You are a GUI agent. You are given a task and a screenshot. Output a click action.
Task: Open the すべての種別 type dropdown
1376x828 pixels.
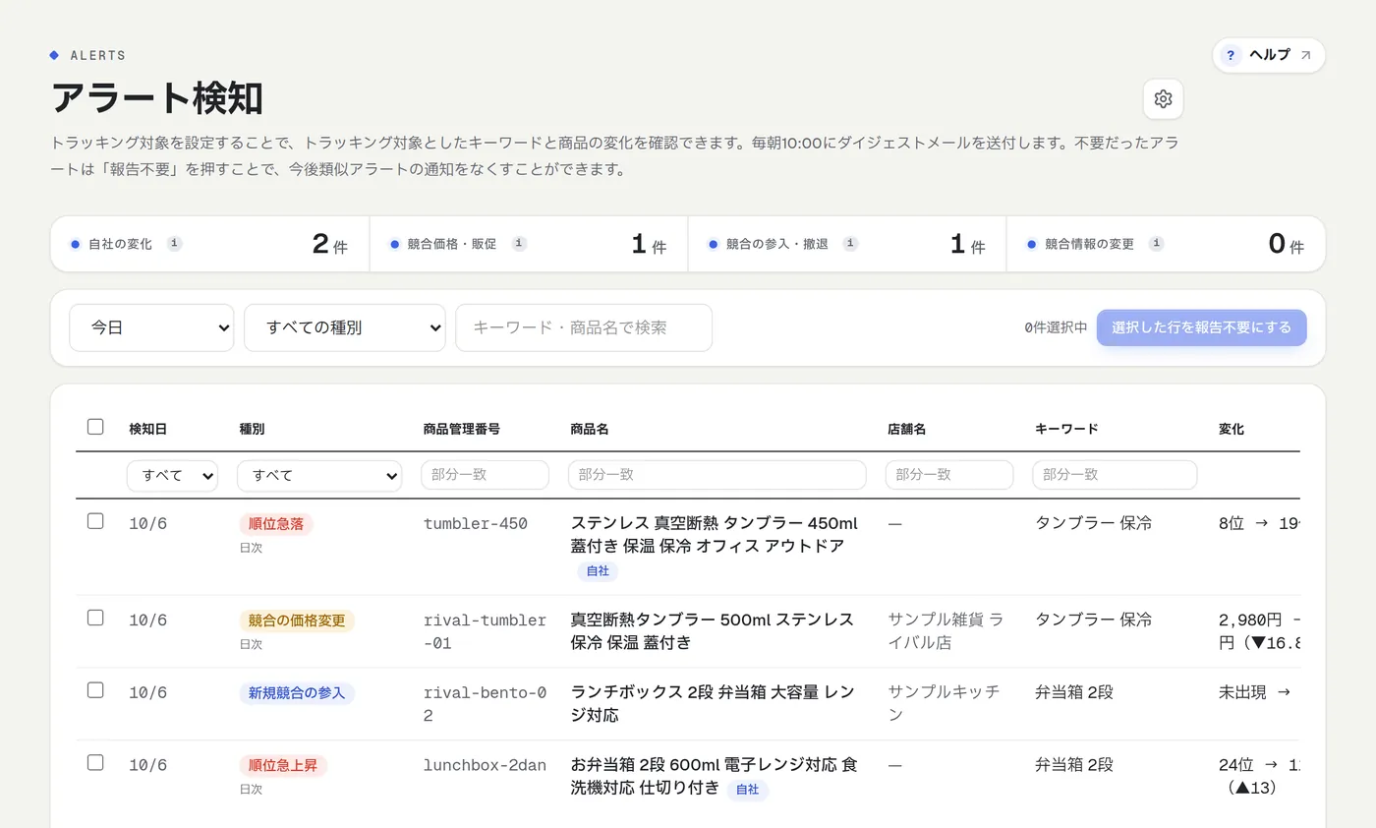345,327
